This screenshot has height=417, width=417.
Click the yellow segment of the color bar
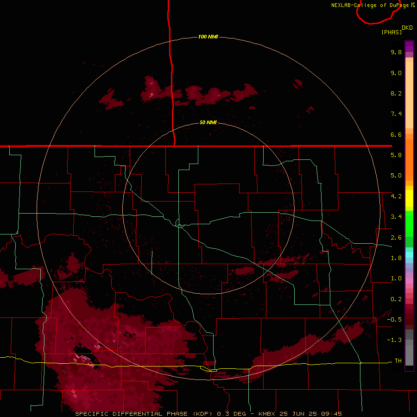(409, 198)
